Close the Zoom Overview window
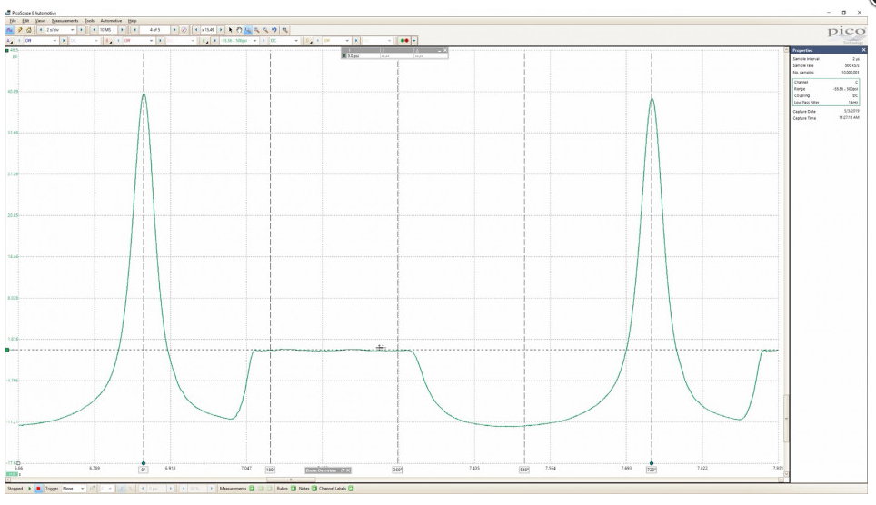 point(348,470)
